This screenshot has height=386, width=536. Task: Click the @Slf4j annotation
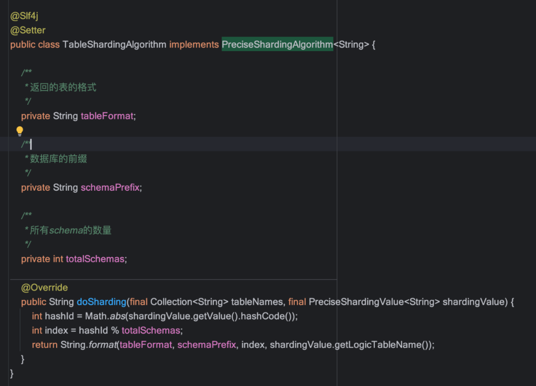[24, 16]
